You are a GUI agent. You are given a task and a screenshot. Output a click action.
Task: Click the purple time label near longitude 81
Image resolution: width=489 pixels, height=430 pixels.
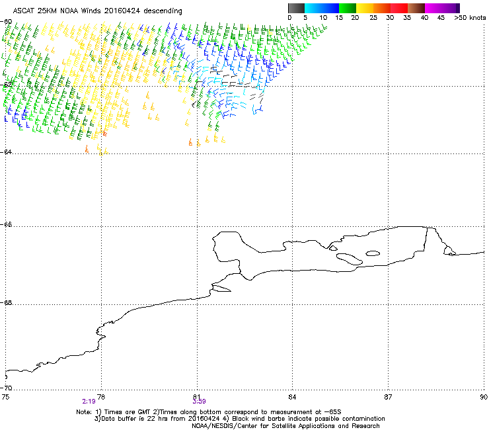(199, 402)
